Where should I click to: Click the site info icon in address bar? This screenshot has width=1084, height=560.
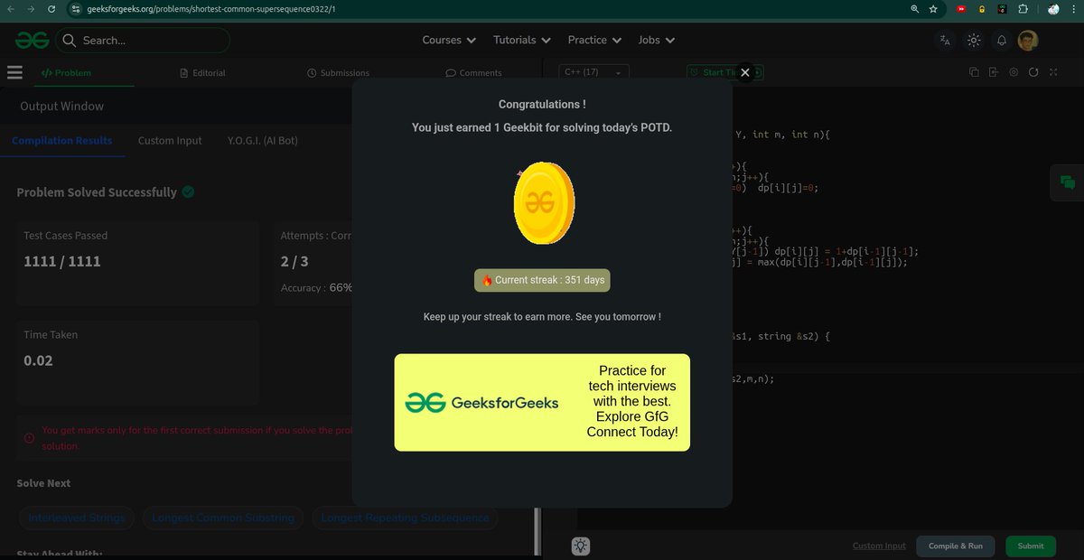(x=77, y=9)
